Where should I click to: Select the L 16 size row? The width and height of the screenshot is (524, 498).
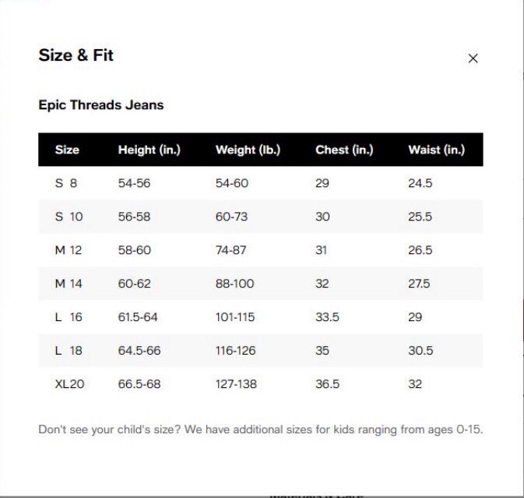[261, 316]
